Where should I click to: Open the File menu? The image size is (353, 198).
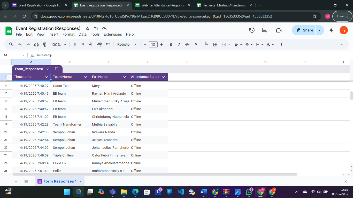[19, 34]
